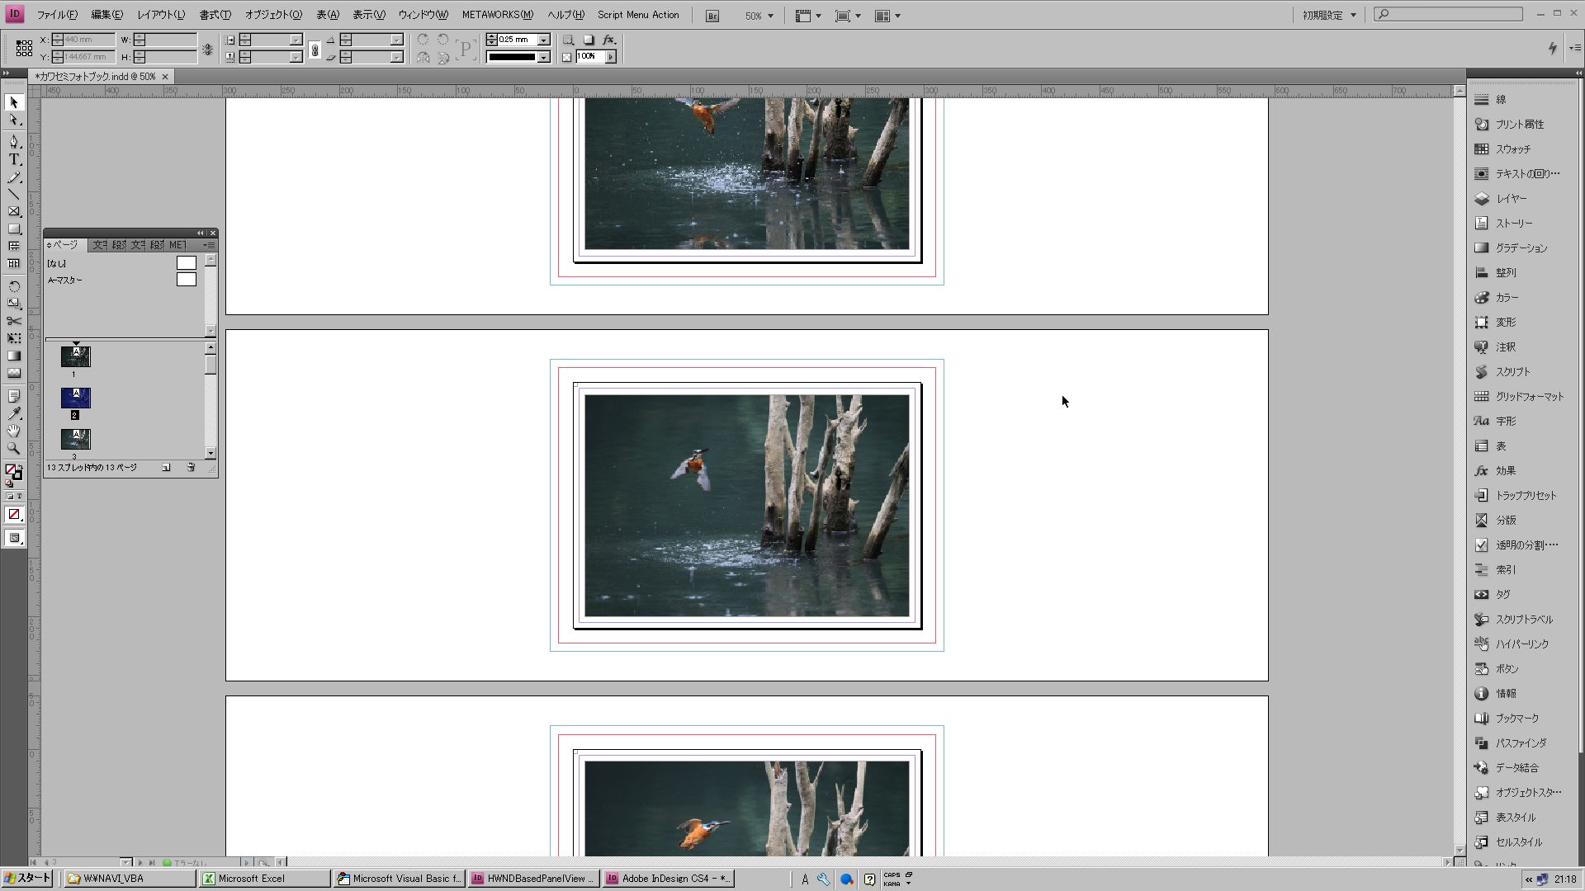Open Pages panel flyout menu
Image resolution: width=1585 pixels, height=891 pixels.
[210, 245]
